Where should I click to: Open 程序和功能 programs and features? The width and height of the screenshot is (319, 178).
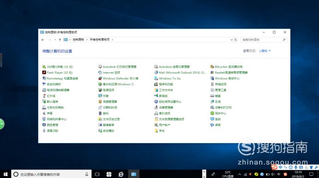164,84
